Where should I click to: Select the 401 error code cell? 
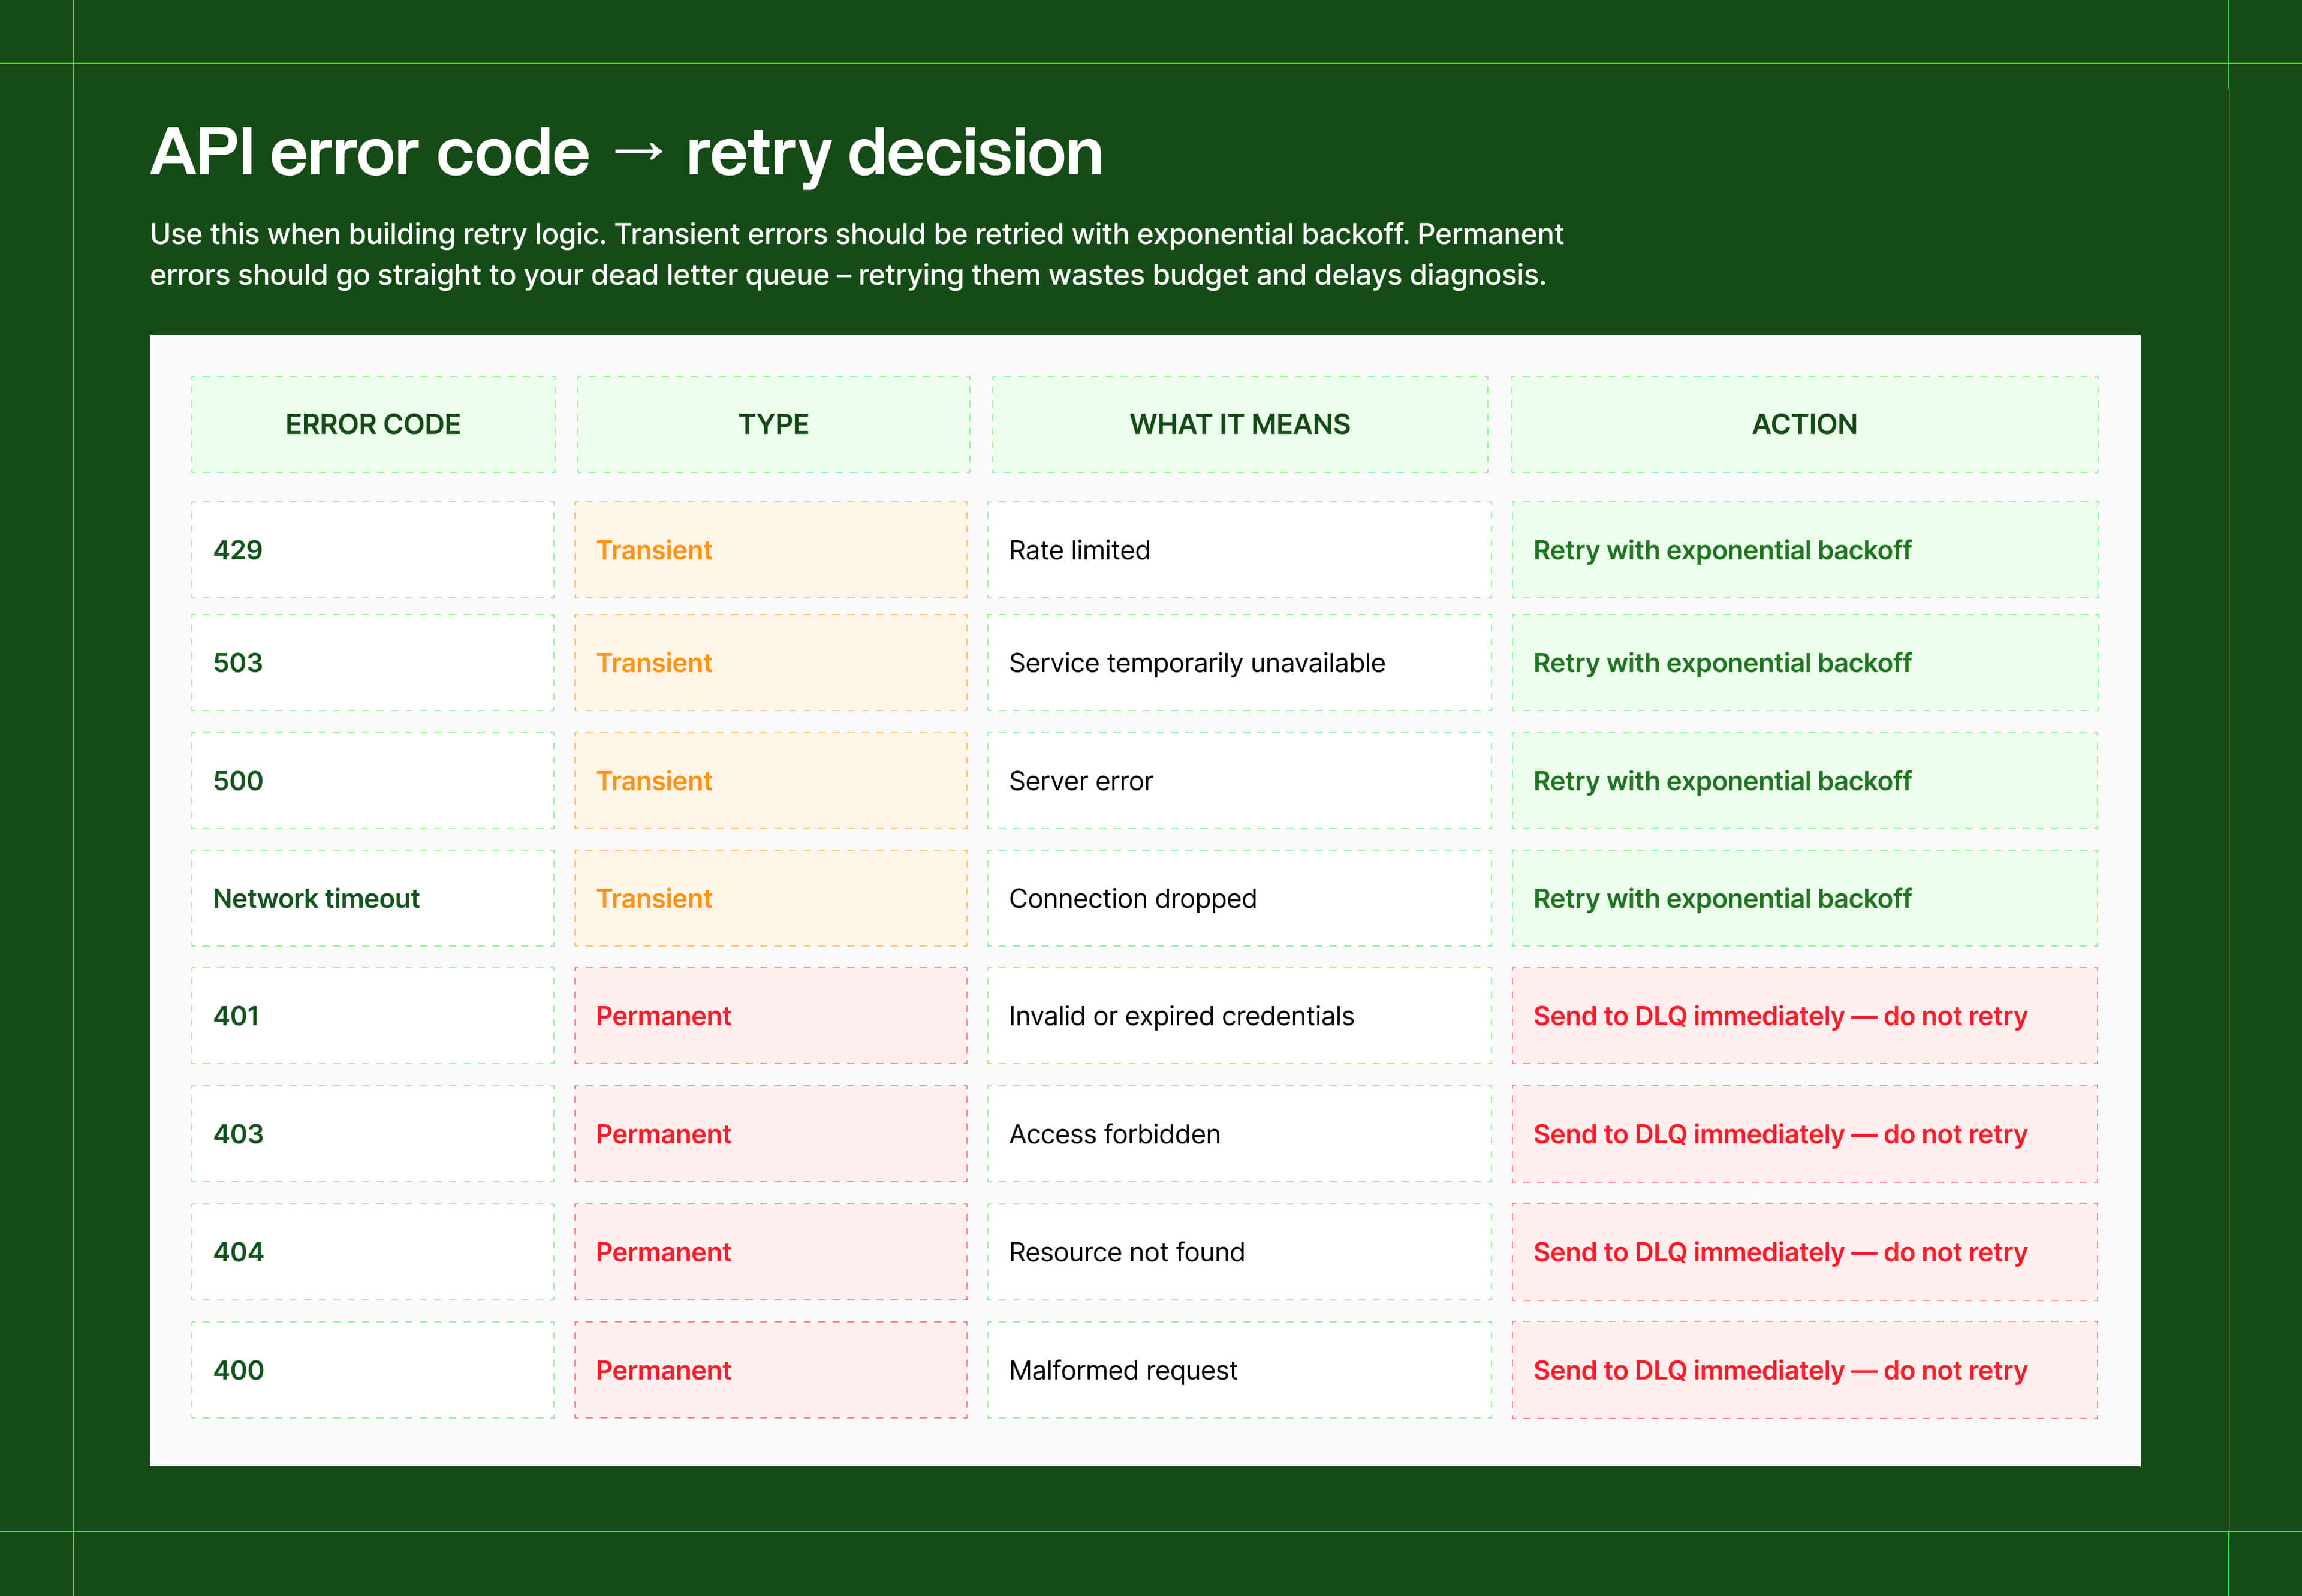click(x=373, y=1016)
